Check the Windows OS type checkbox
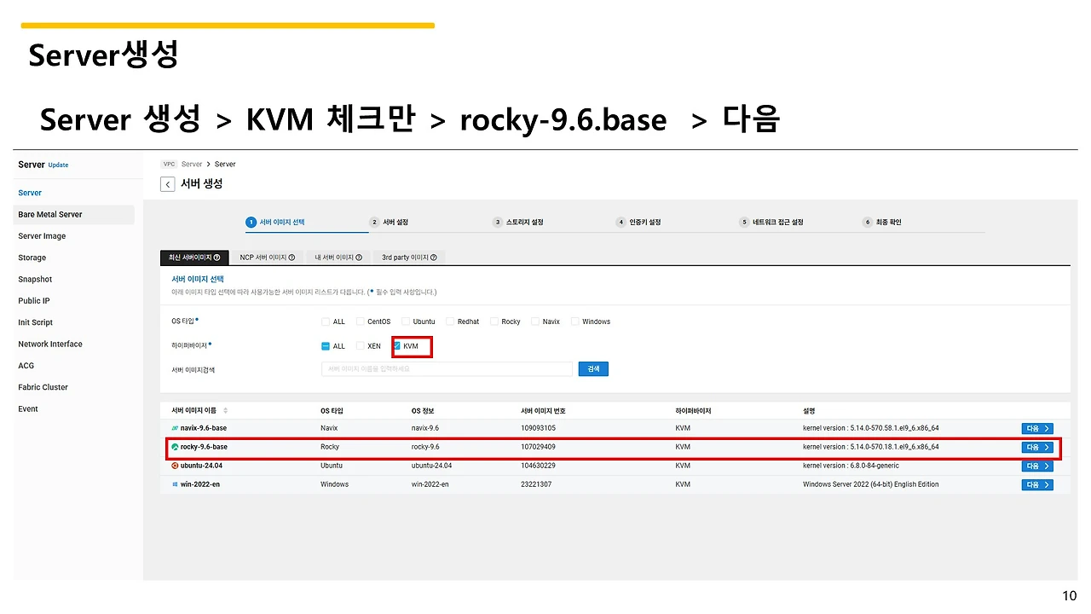 click(x=575, y=321)
